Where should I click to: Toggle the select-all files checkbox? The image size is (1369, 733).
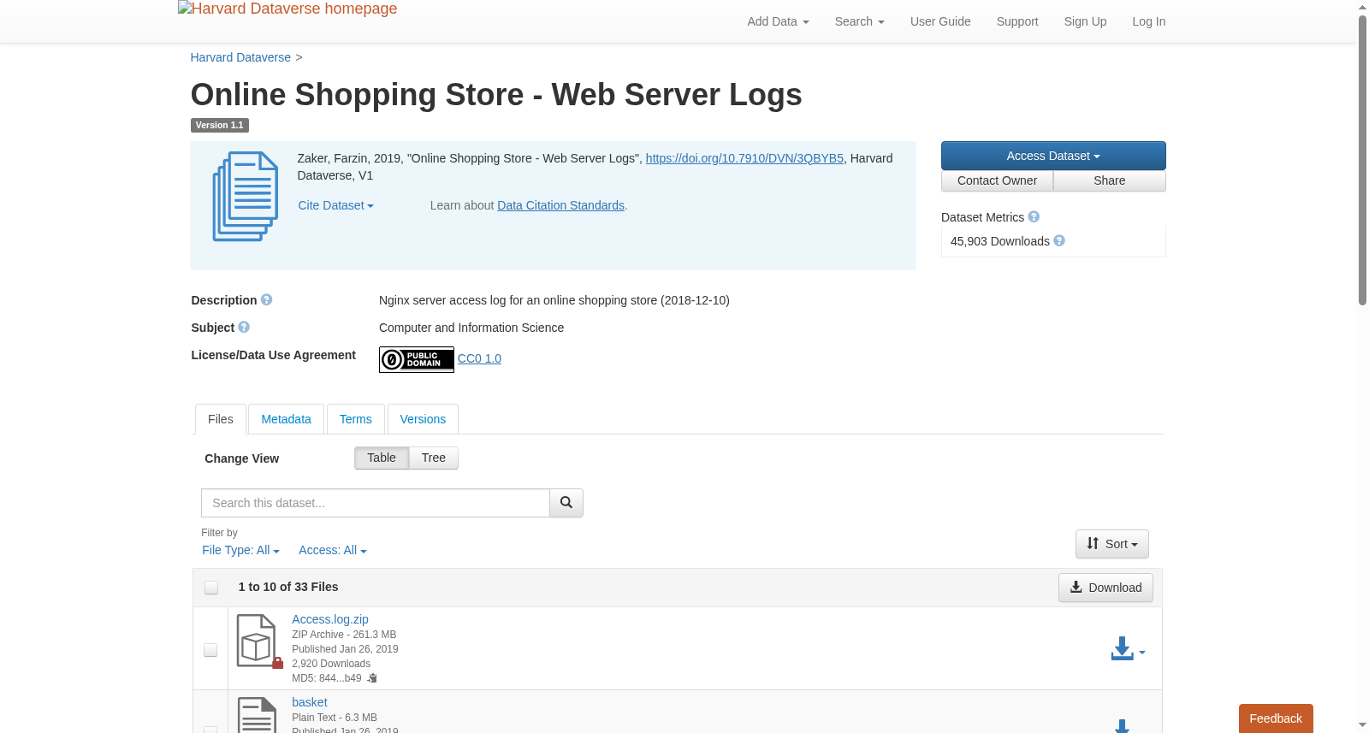211,588
